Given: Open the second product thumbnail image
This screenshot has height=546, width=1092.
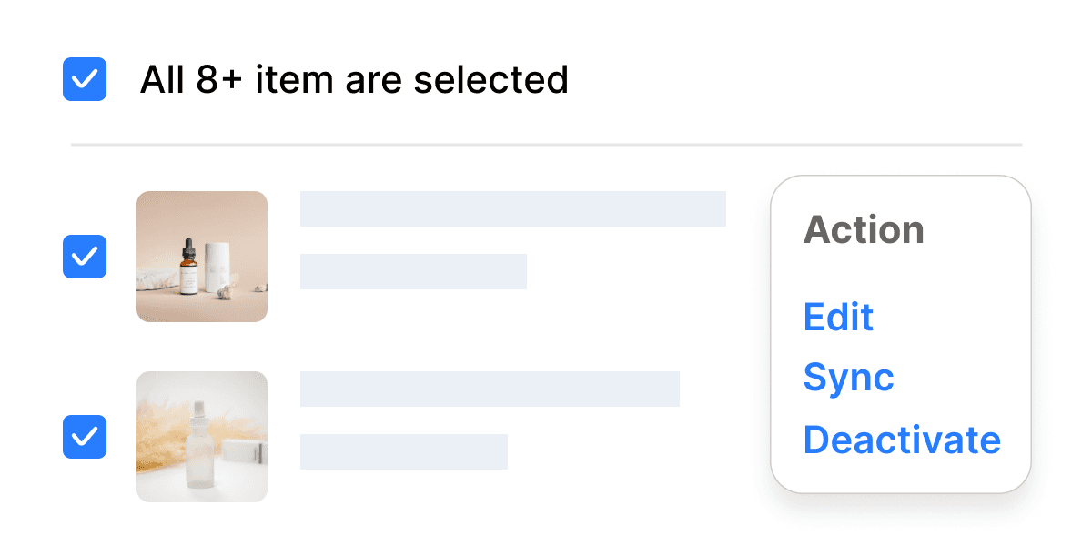Looking at the screenshot, I should click(202, 437).
